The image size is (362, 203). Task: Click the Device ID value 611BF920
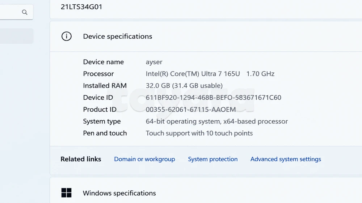pos(214,98)
